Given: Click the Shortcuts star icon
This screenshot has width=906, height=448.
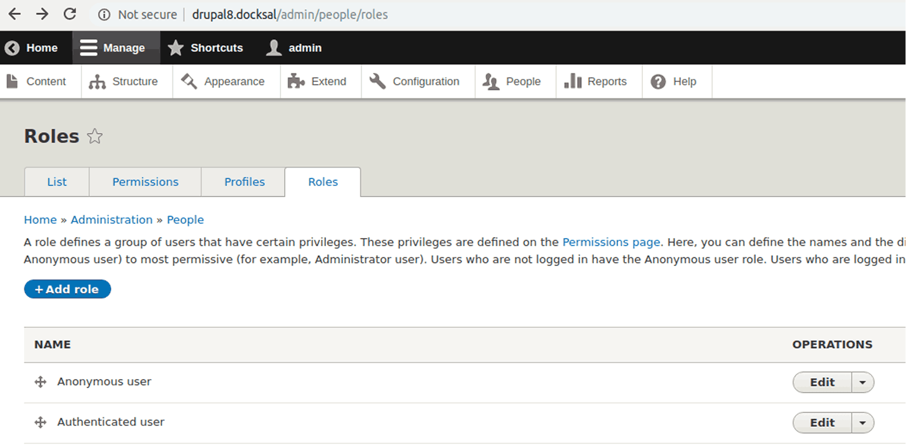Looking at the screenshot, I should pyautogui.click(x=176, y=47).
